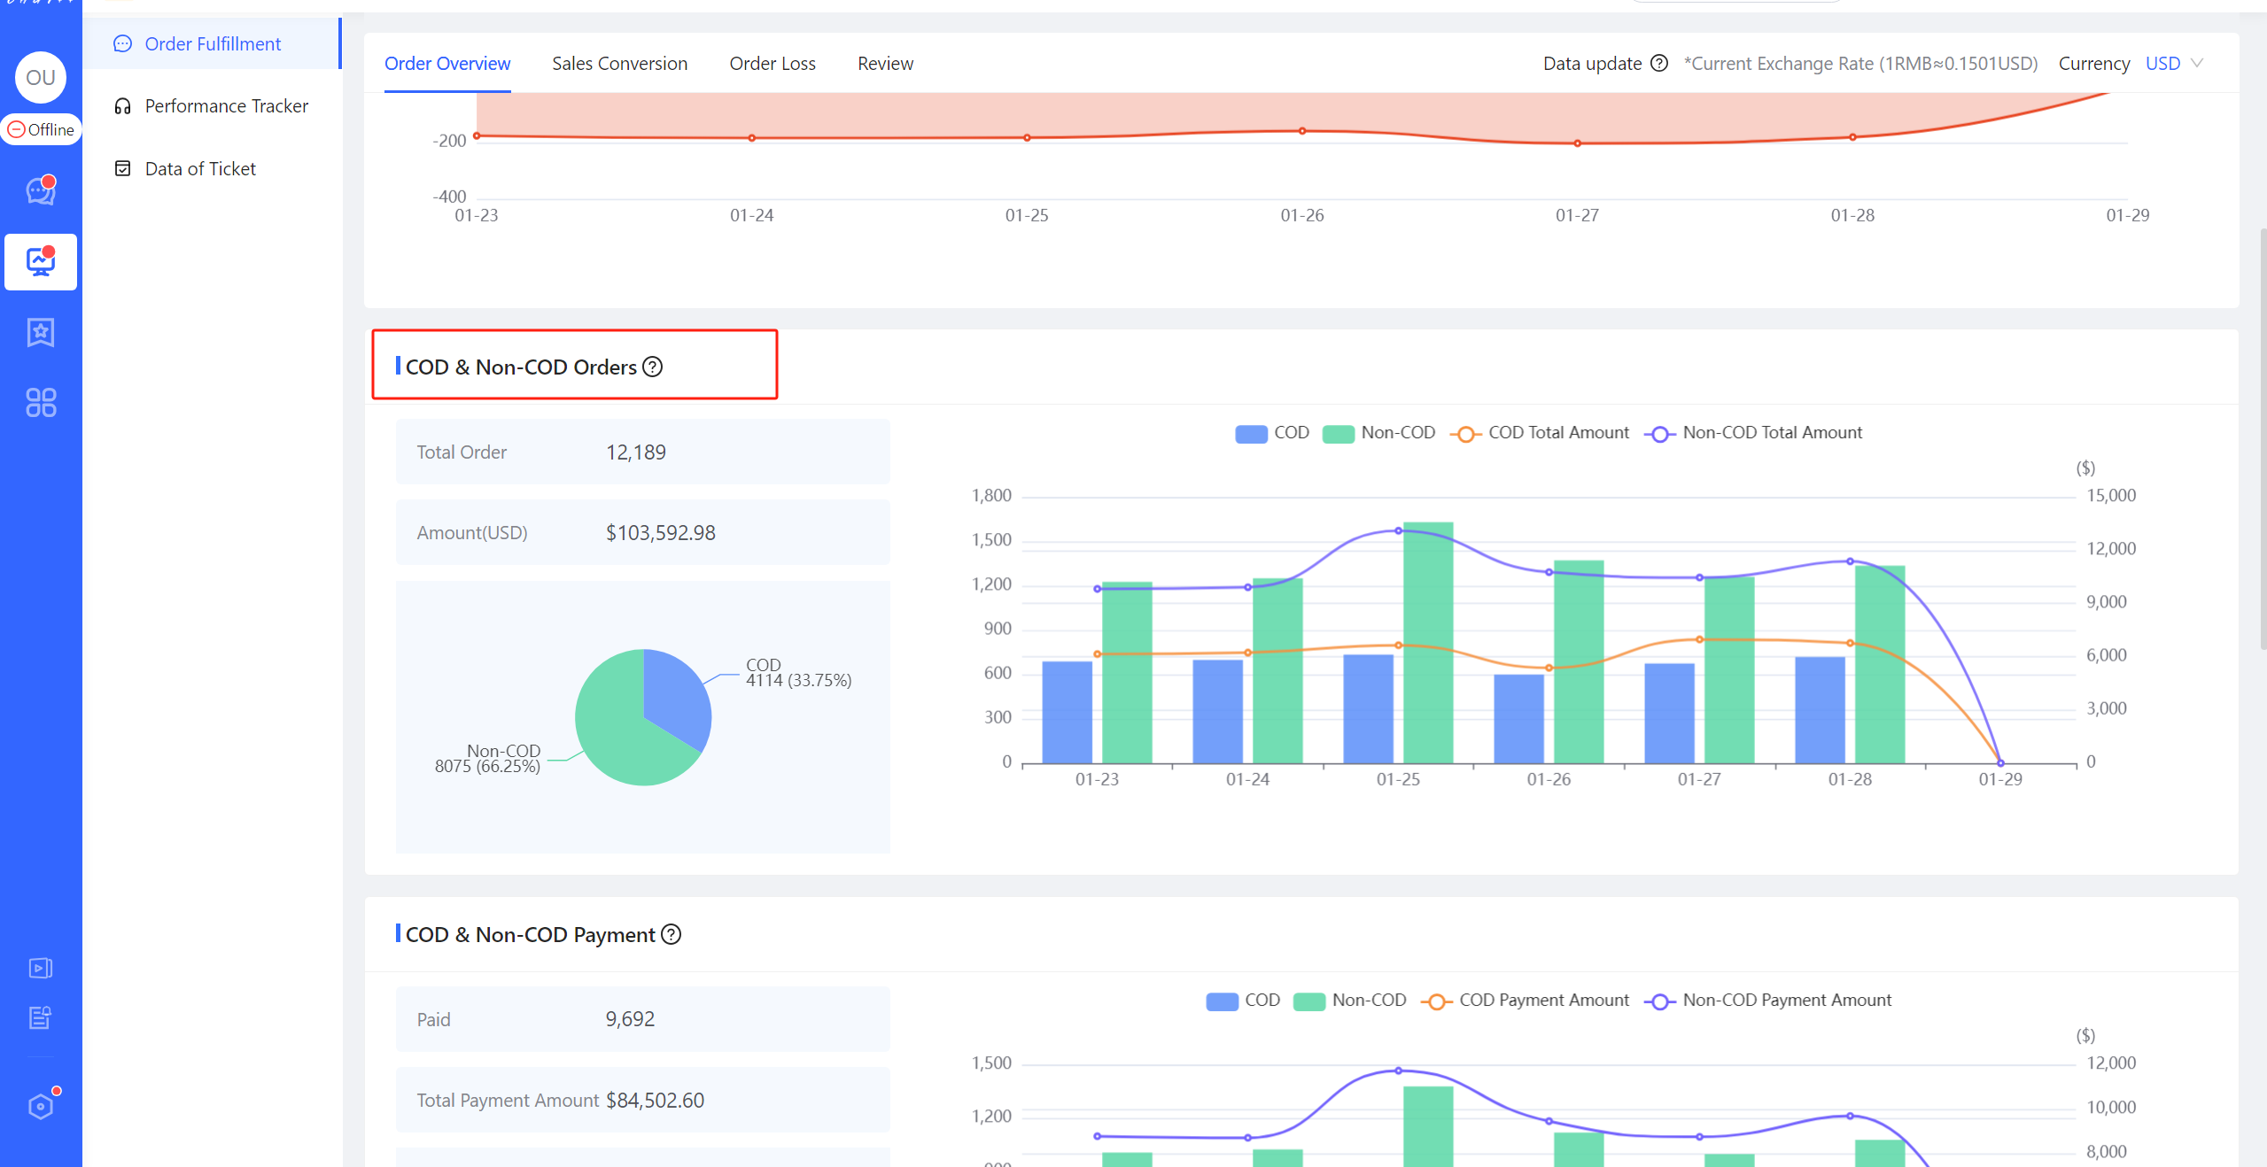
Task: Click the OU user avatar
Action: [41, 78]
